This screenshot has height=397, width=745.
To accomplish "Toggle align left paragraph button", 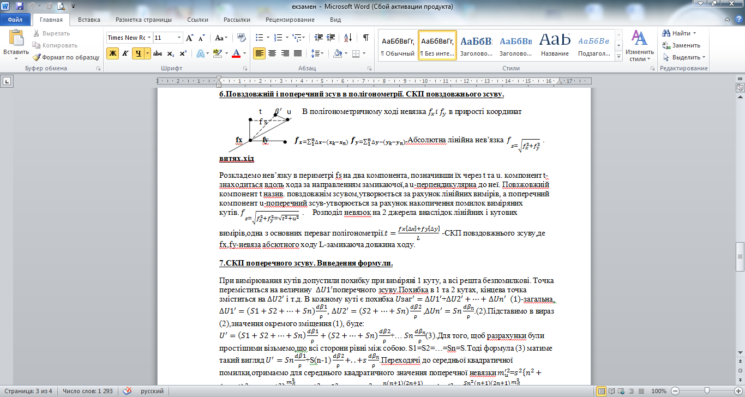I will pyautogui.click(x=260, y=53).
